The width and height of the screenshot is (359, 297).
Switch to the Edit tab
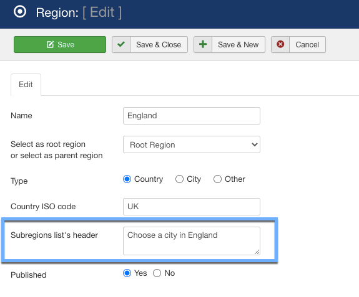click(x=26, y=85)
